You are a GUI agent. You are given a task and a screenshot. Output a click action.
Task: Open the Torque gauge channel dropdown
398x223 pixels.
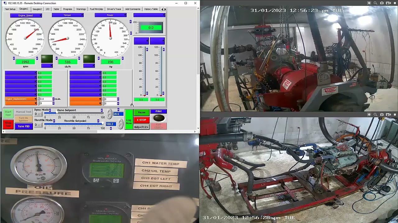point(67,15)
